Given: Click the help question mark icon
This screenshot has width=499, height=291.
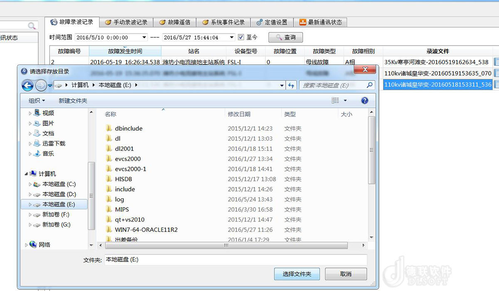Looking at the screenshot, I should pos(365,101).
